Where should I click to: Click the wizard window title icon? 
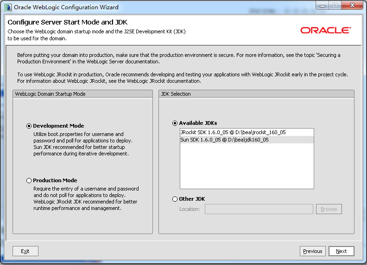[x=7, y=7]
